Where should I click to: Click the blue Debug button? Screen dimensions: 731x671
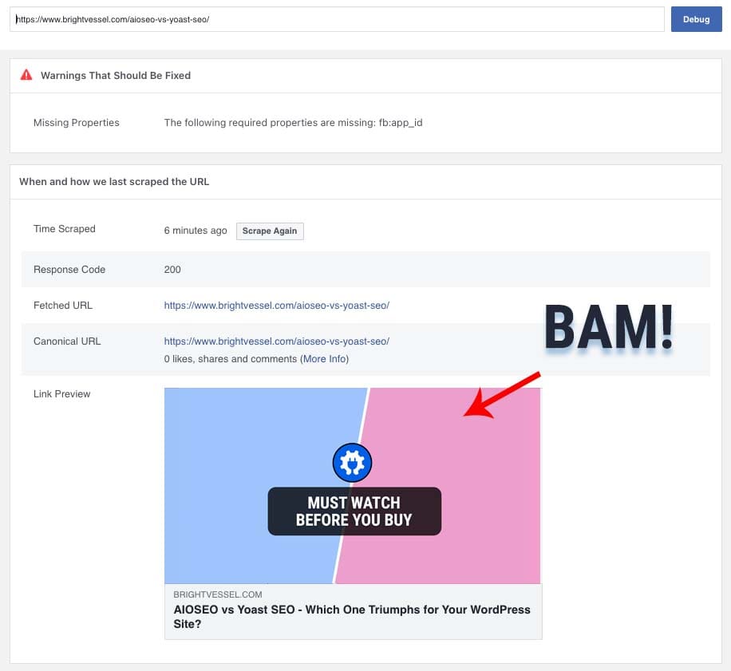pos(696,19)
